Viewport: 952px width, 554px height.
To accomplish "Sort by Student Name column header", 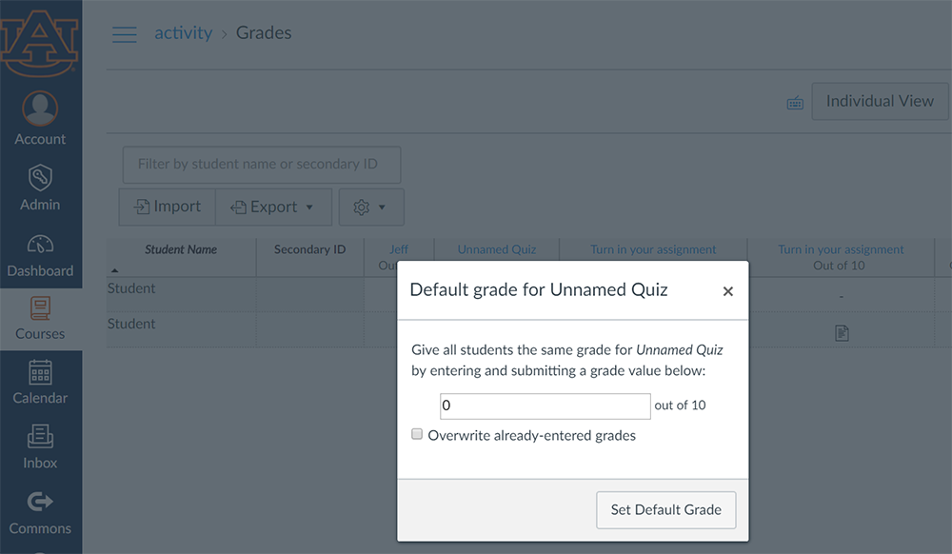I will [181, 249].
